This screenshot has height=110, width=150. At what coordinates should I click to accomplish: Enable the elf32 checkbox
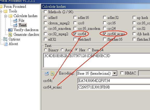(x=45, y=39)
